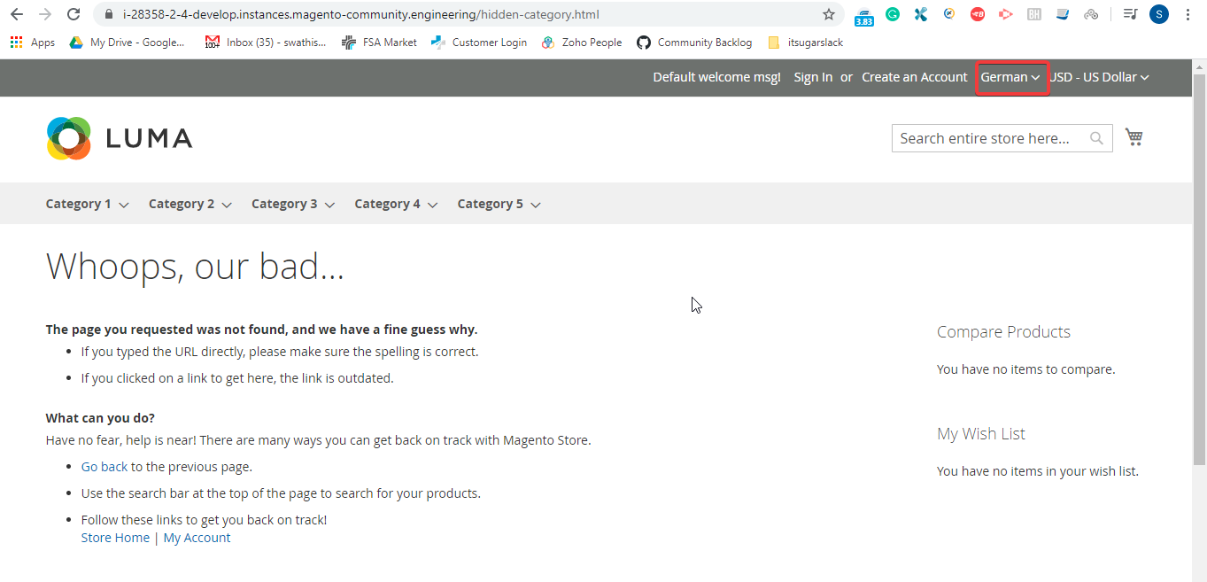Screen dimensions: 1207x582
Task: Open the media control playlist icon
Action: (x=1130, y=14)
